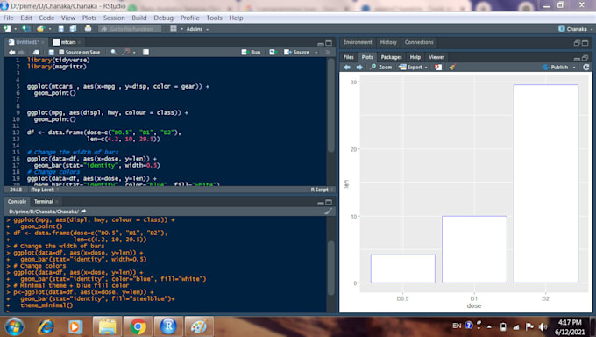This screenshot has height=337, width=596.
Task: Click the Source button in editor
Action: [x=296, y=52]
